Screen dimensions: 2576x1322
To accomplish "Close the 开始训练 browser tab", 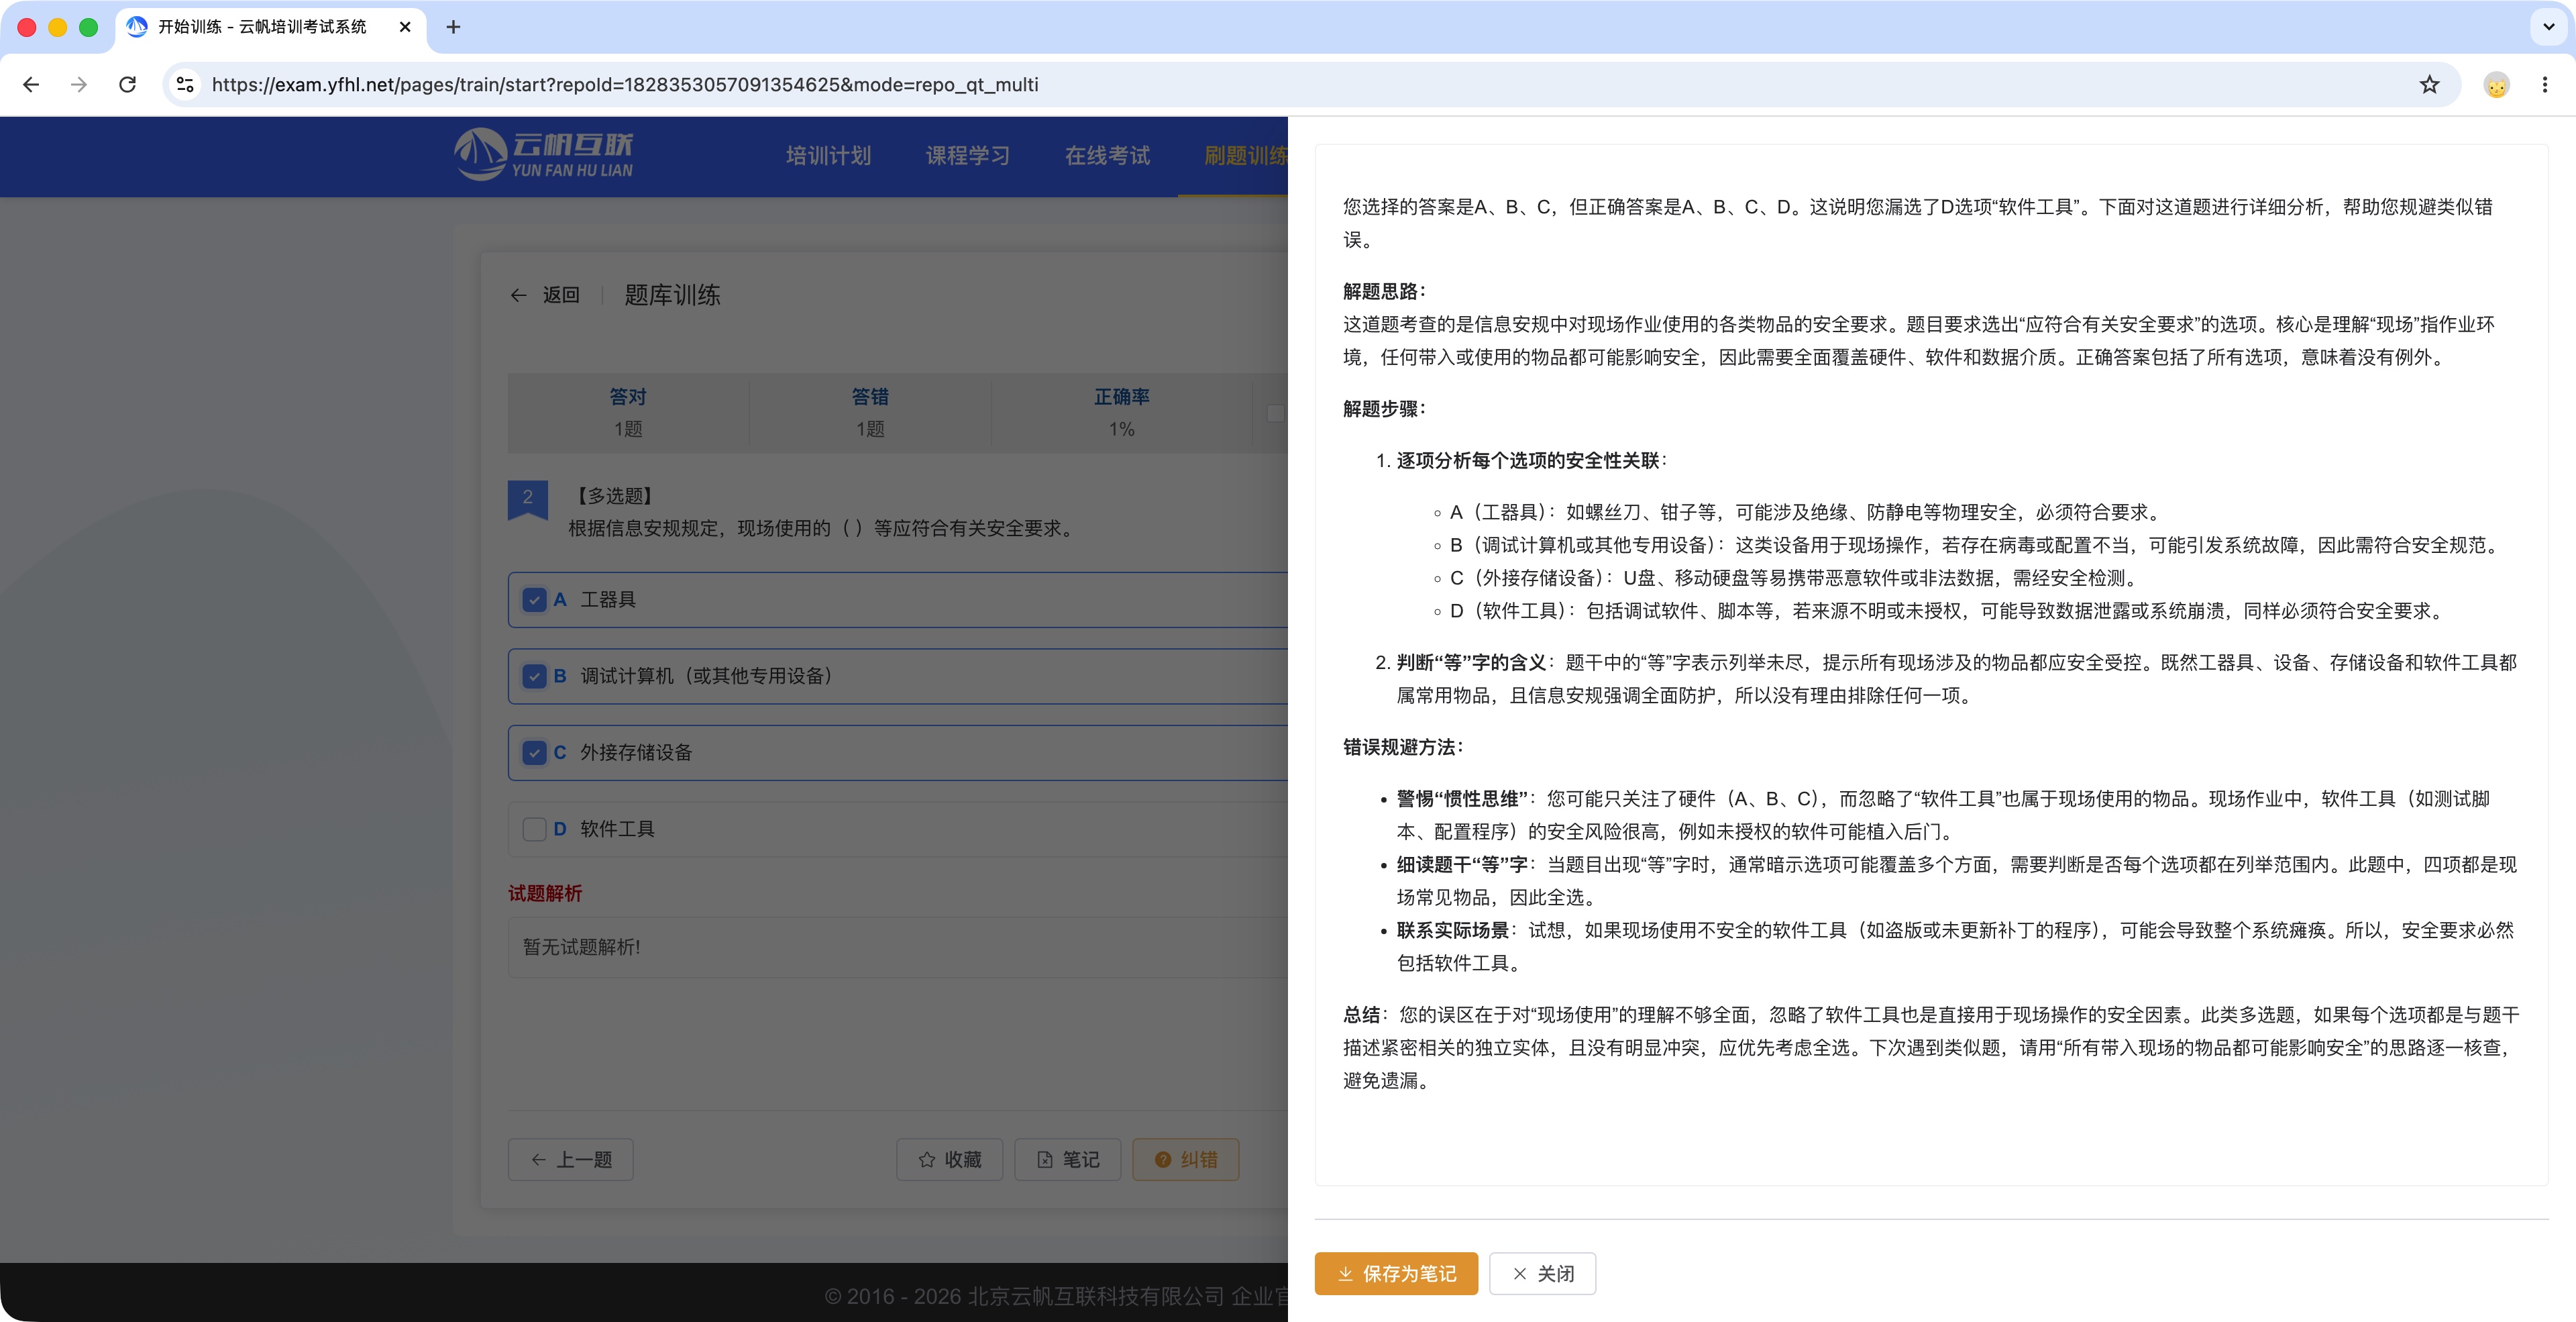I will click(x=405, y=27).
